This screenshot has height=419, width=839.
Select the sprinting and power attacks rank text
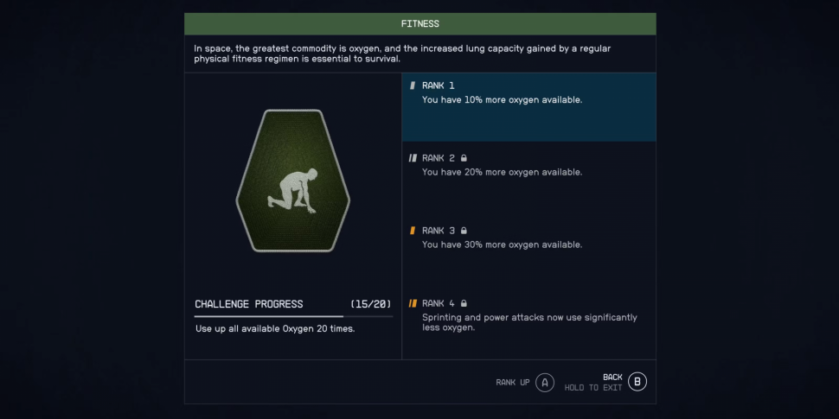(x=529, y=322)
